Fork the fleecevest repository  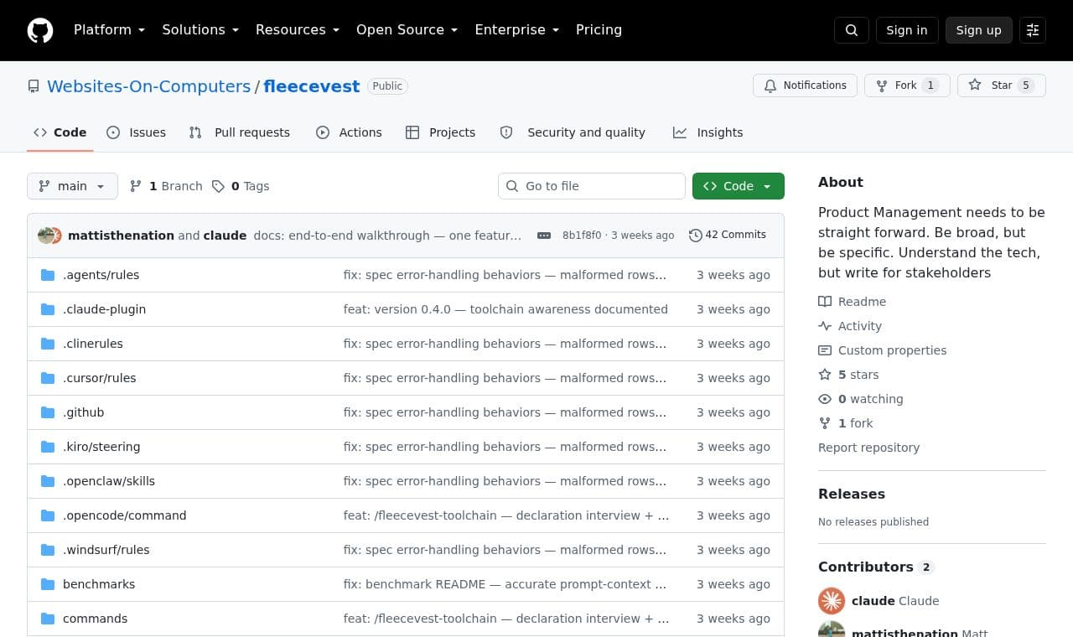(897, 85)
